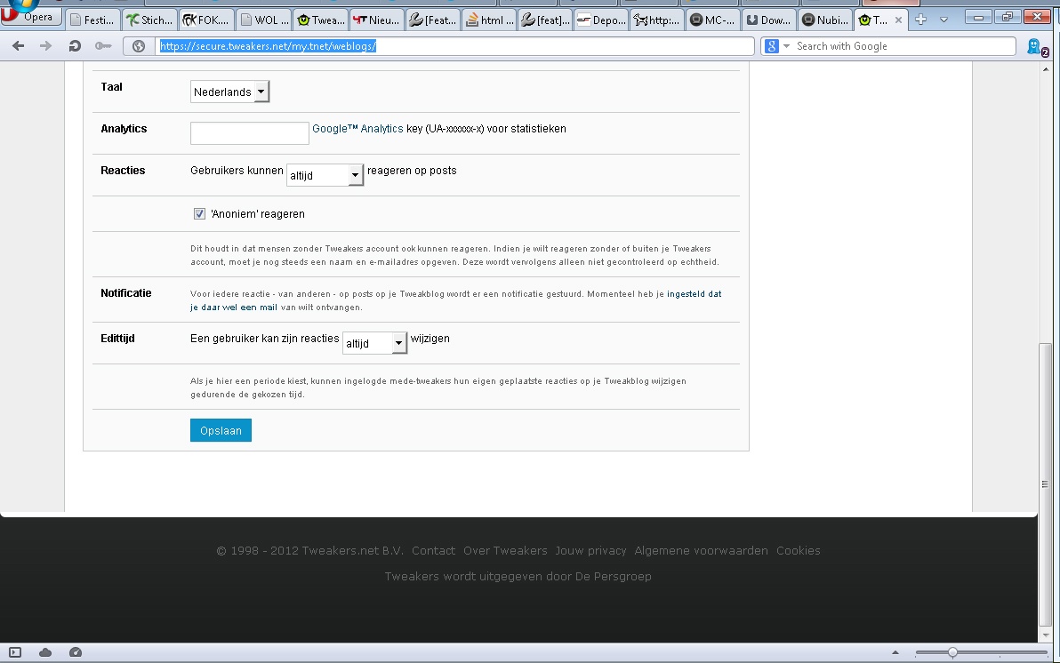This screenshot has width=1060, height=663.
Task: Toggle the 'Anoniem' reageren checkbox
Action: pyautogui.click(x=199, y=213)
